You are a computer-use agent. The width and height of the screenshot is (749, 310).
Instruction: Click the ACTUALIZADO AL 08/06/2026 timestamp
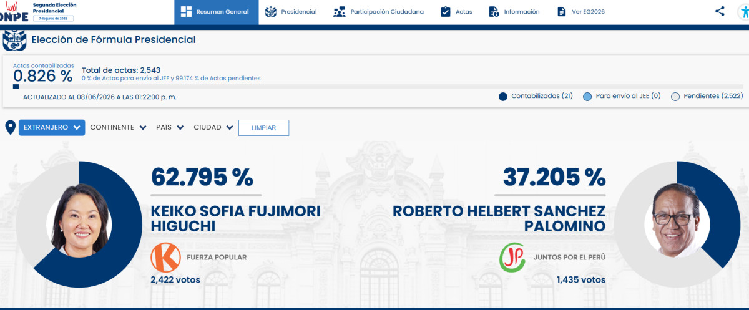(x=100, y=97)
